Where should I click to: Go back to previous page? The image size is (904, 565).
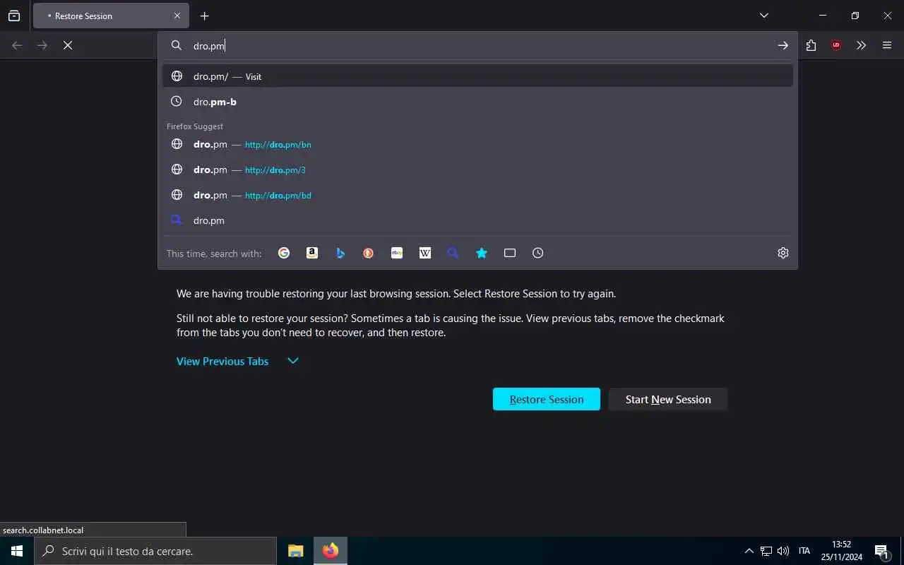pyautogui.click(x=17, y=45)
